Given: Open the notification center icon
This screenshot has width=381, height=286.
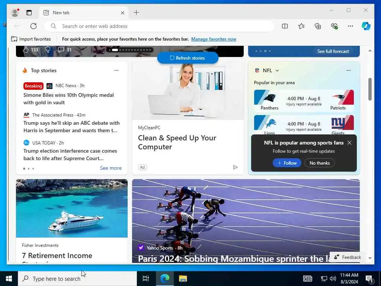Looking at the screenshot, I should pos(369,279).
